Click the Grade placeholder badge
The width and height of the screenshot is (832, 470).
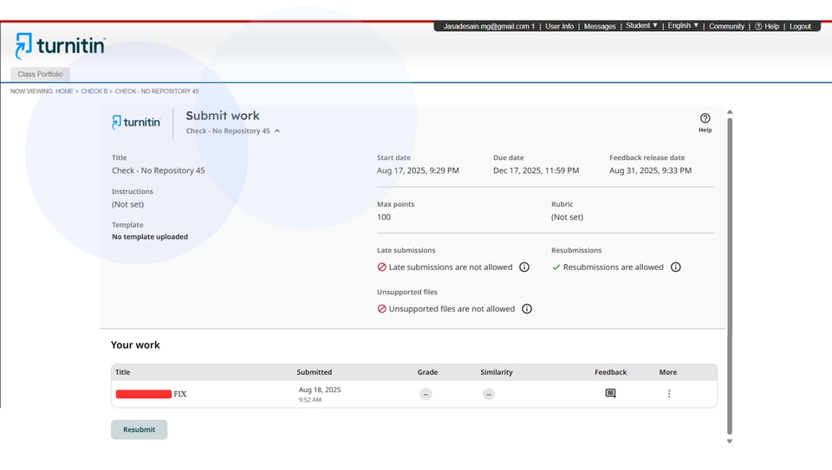[426, 394]
